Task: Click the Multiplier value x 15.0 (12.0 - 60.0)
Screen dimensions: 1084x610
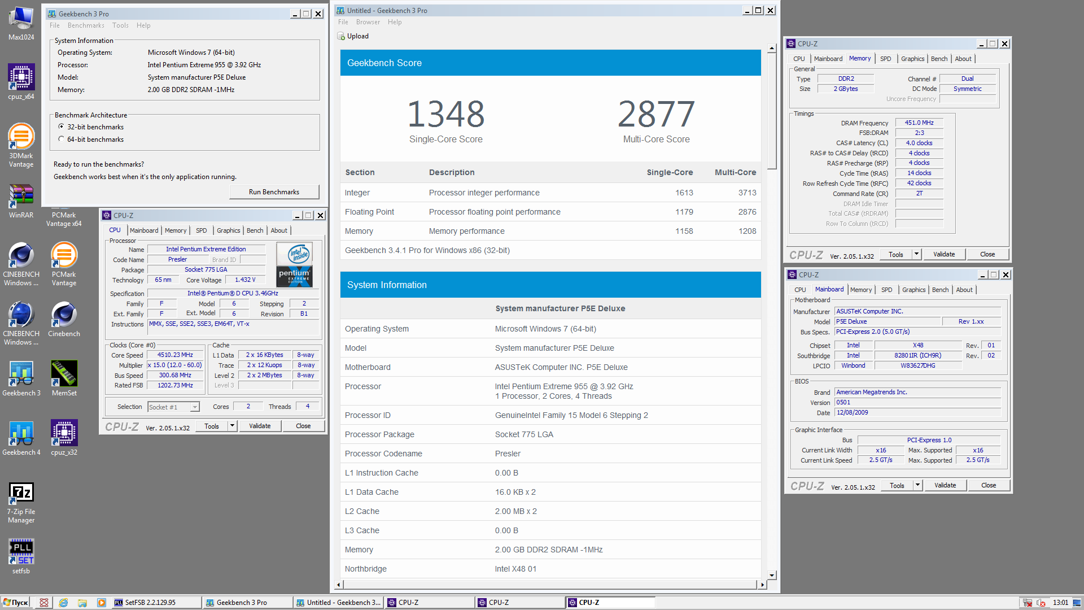Action: pos(175,365)
